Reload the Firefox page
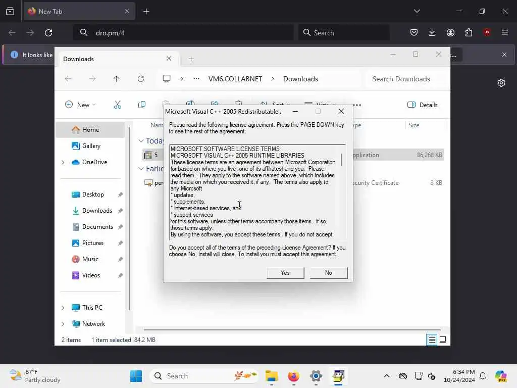Image resolution: width=517 pixels, height=388 pixels. pos(48,33)
